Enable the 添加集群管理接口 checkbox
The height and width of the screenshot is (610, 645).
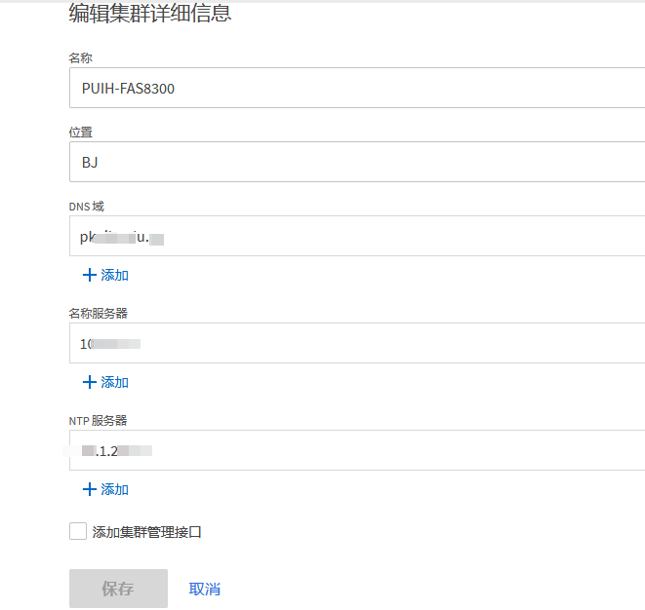pos(78,531)
